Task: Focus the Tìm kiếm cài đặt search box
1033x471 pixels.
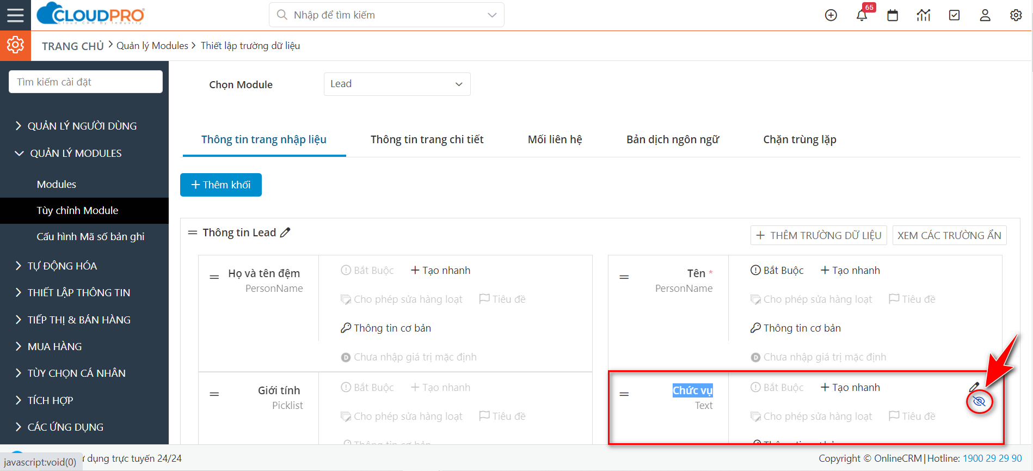Action: click(x=85, y=82)
